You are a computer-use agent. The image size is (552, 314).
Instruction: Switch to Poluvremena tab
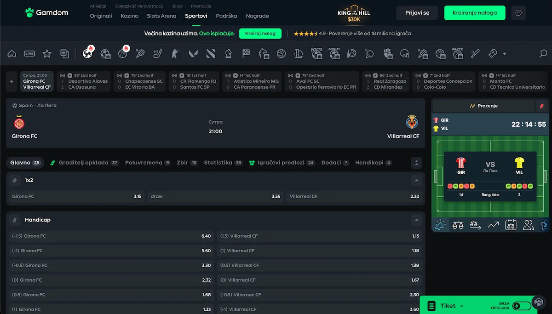coord(148,163)
